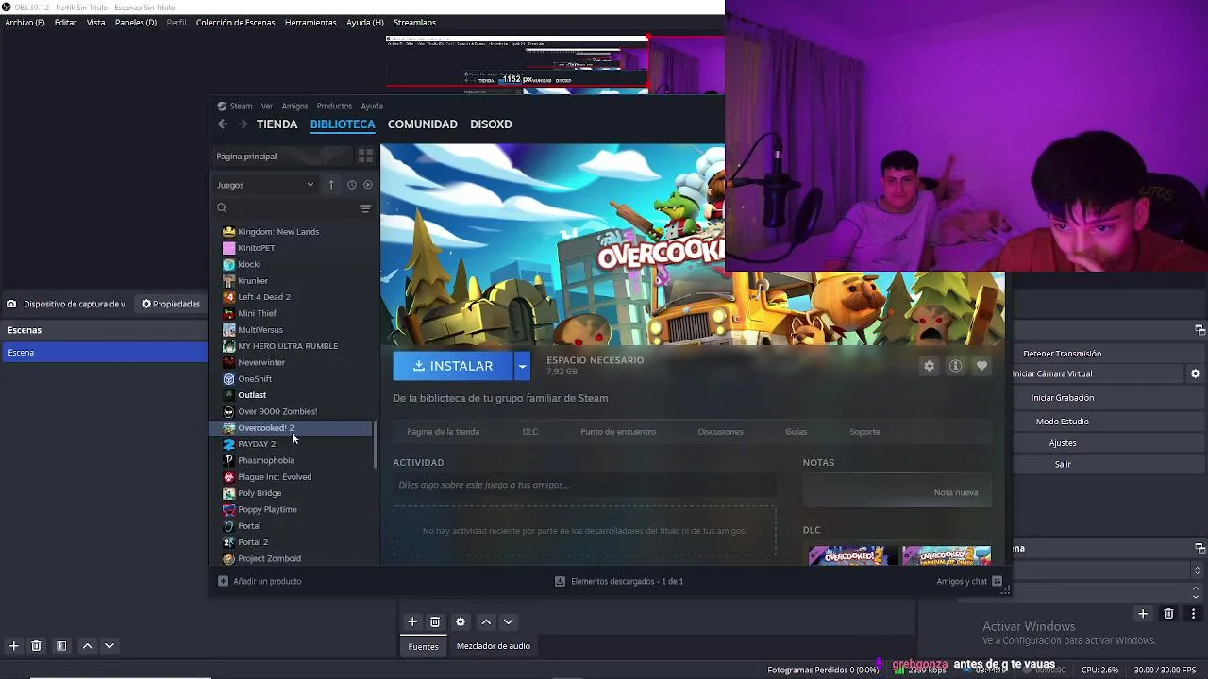Open Friends chat icon at Steam bottom
The image size is (1208, 679).
[997, 581]
